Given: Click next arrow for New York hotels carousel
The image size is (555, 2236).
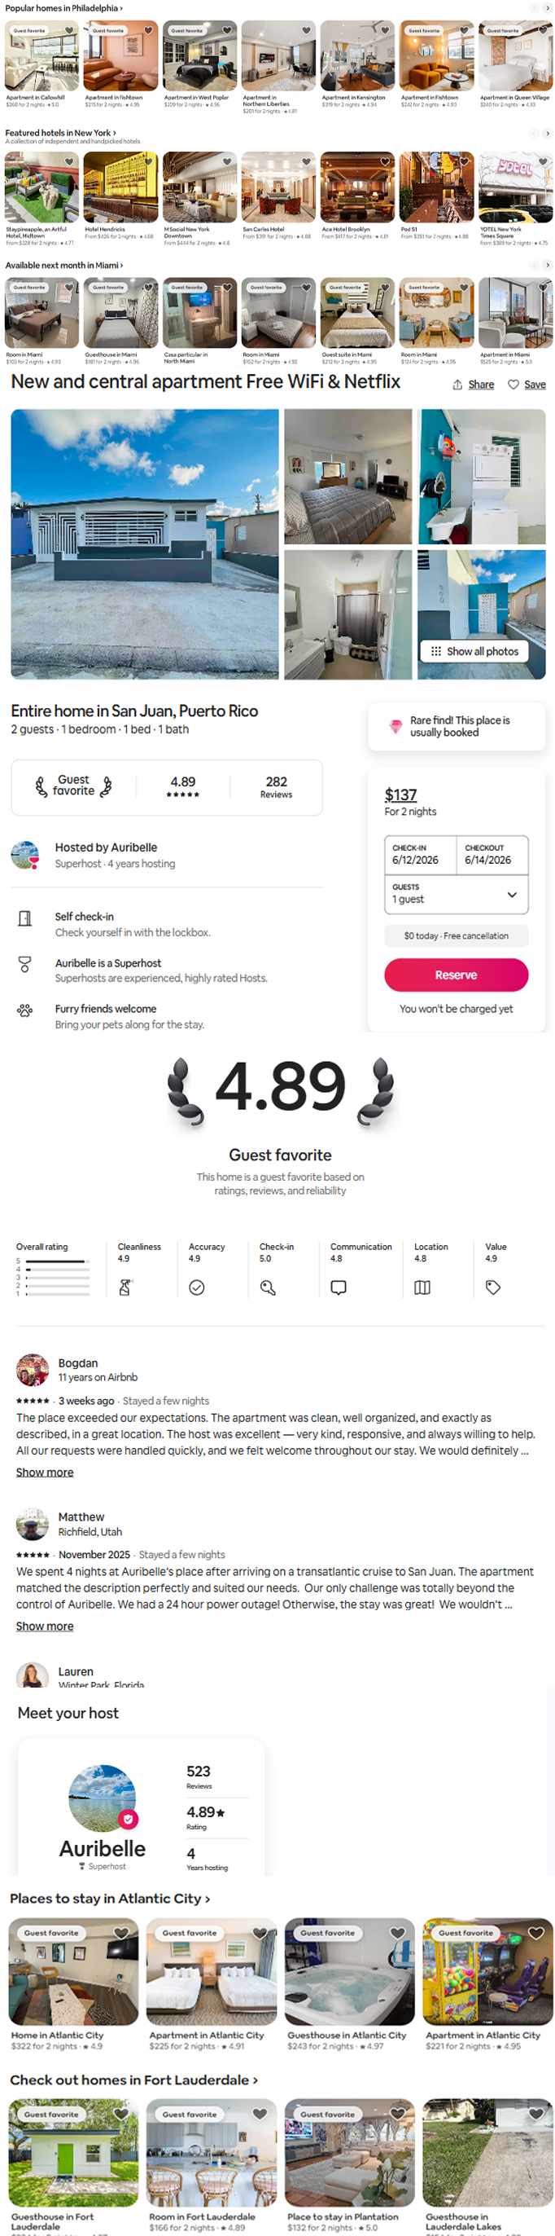Looking at the screenshot, I should tap(547, 134).
